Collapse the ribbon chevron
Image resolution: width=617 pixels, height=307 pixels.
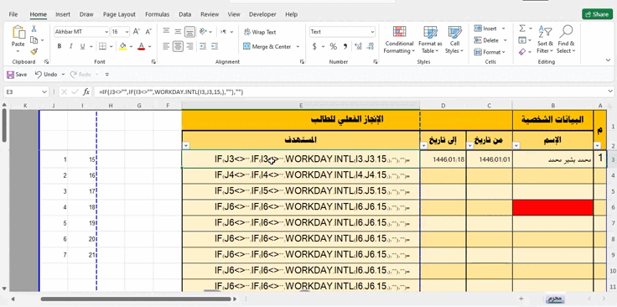point(608,60)
